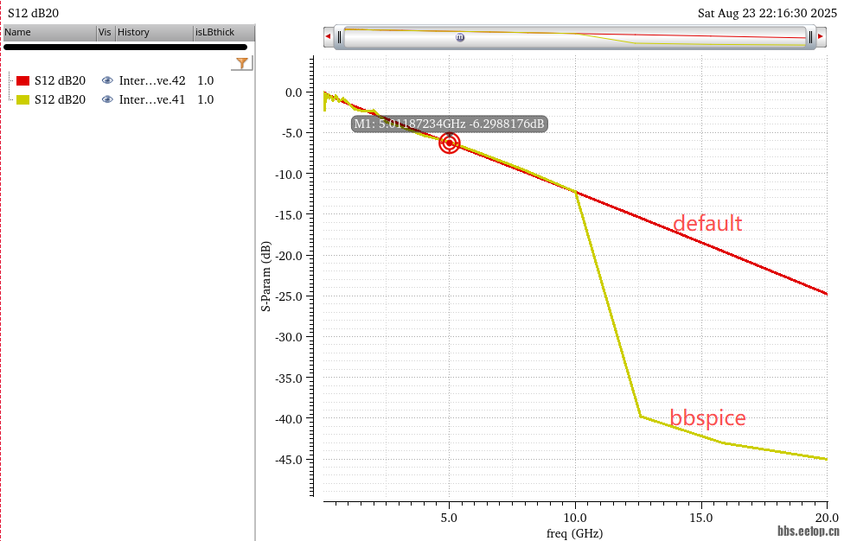This screenshot has height=541, width=844.
Task: Click the right red arrow of the pan bar
Action: pos(821,36)
